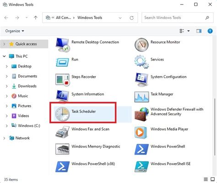Select Videos in navigation pane
The image size is (217, 183).
(x=20, y=115)
